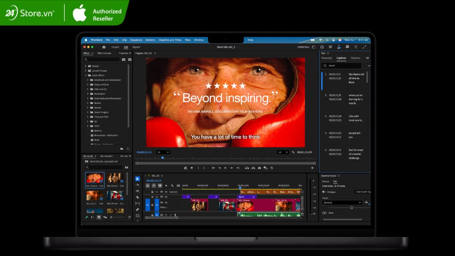Toggle the Mute switch in Essential Sound

click(325, 213)
